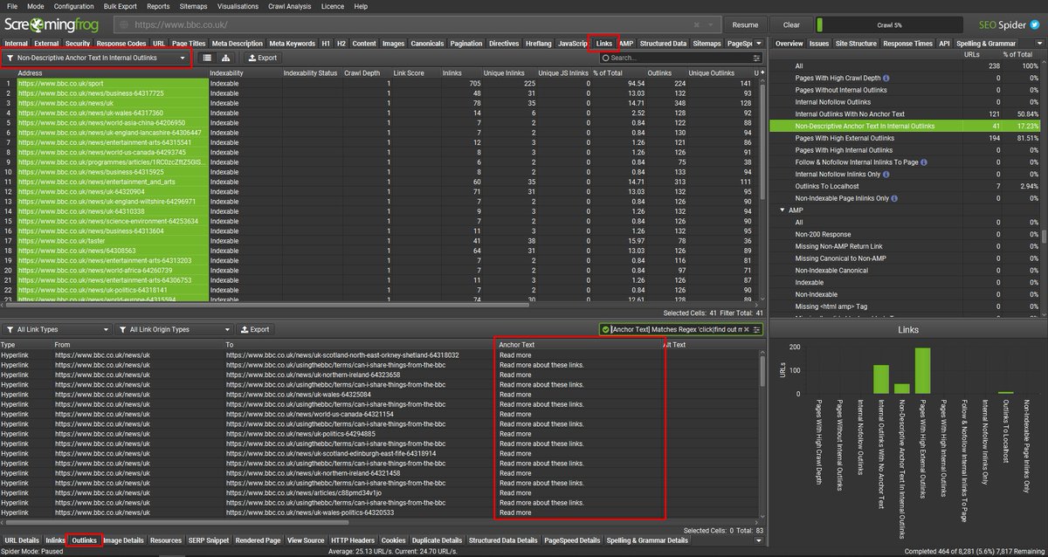The image size is (1048, 557).
Task: Click info icon beside Non-Indexable Page Inlinks Only
Action: point(893,198)
